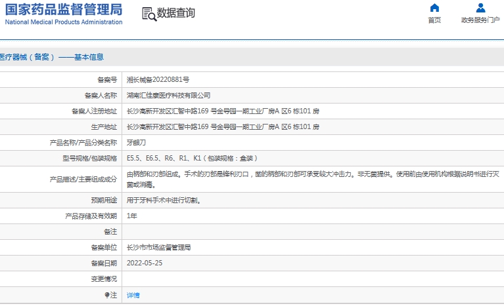This screenshot has width=504, height=308.
Task: Click the 产品名称/产品分类名称 label
Action: (x=83, y=142)
